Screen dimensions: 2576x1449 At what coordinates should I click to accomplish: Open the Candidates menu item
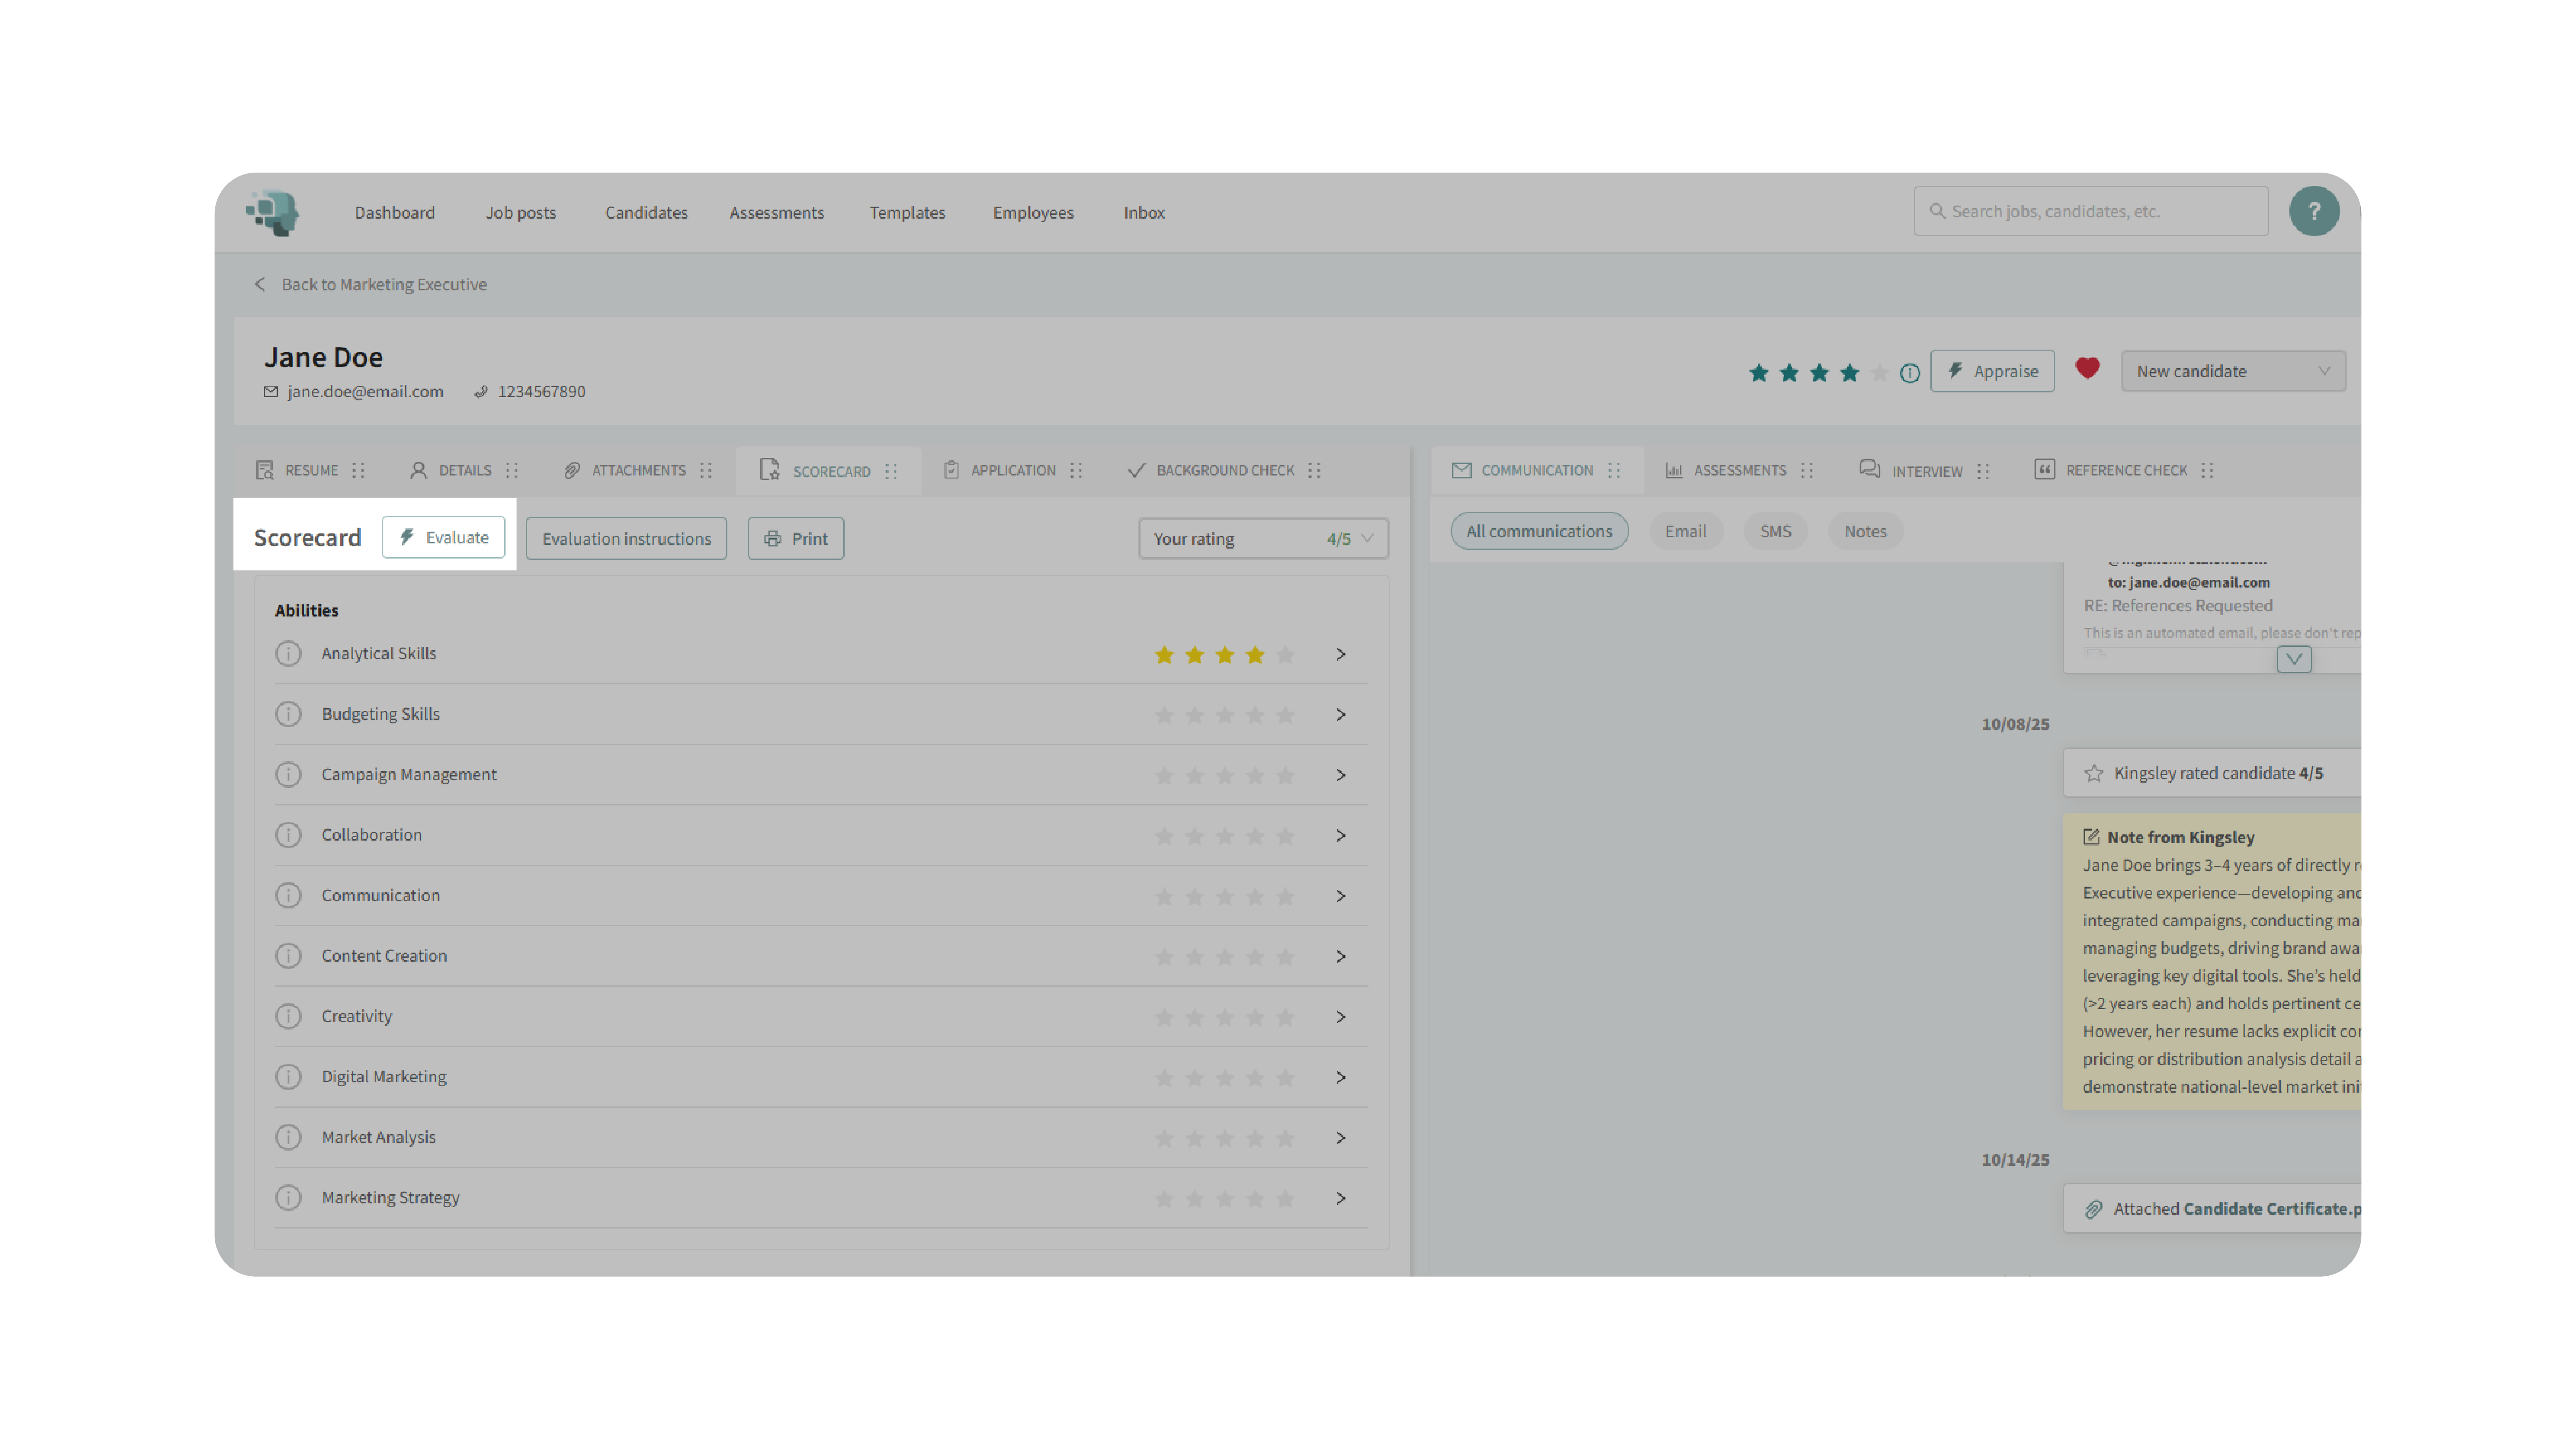click(x=646, y=212)
